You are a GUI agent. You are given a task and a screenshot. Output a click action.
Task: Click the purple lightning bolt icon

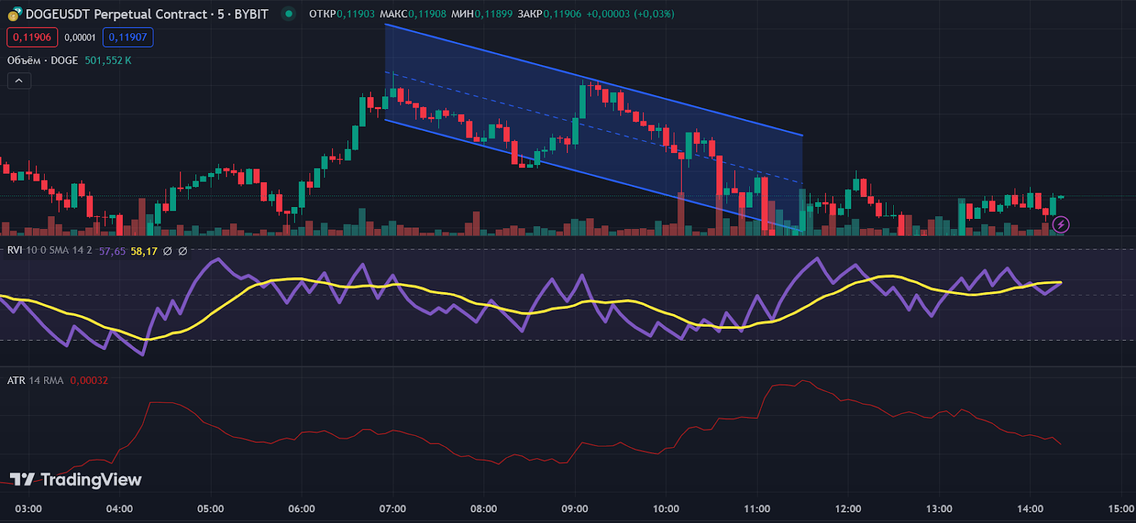click(1061, 225)
